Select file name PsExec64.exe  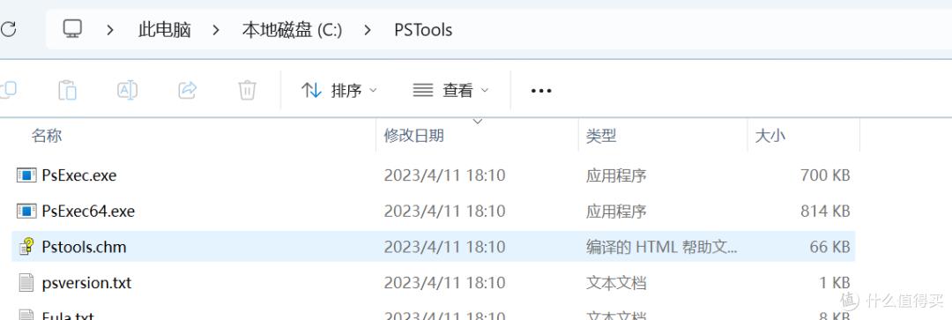(x=89, y=212)
